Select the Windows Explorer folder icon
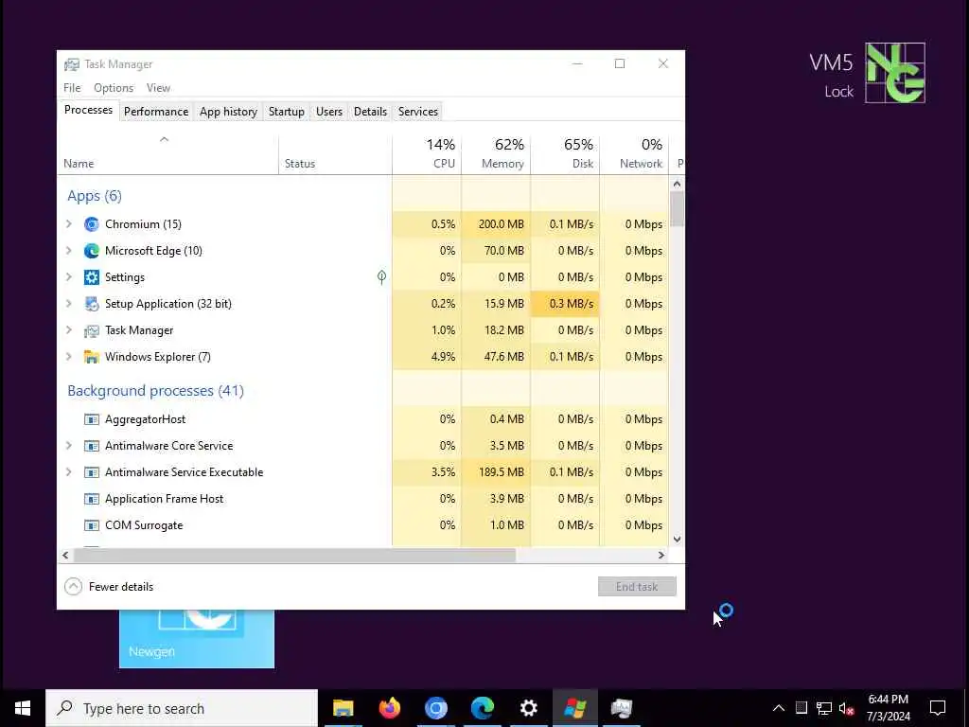This screenshot has height=727, width=969. (x=92, y=357)
